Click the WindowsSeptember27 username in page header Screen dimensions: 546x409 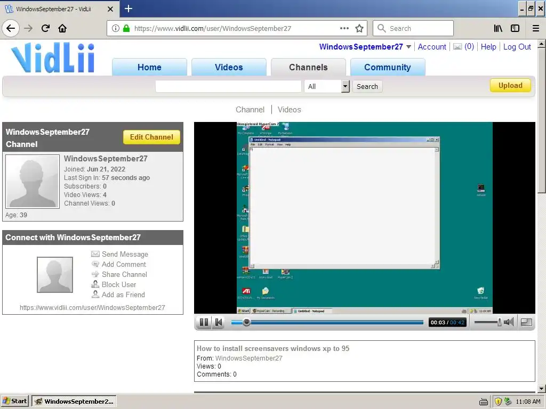click(361, 47)
